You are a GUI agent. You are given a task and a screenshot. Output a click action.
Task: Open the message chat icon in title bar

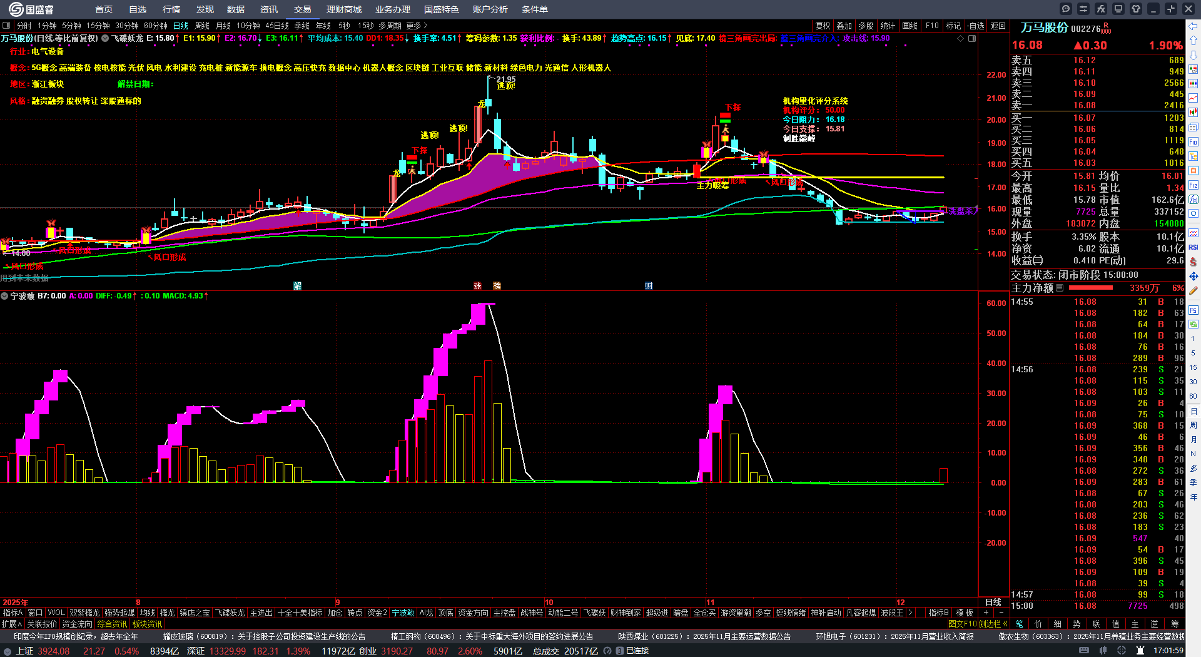(1066, 9)
